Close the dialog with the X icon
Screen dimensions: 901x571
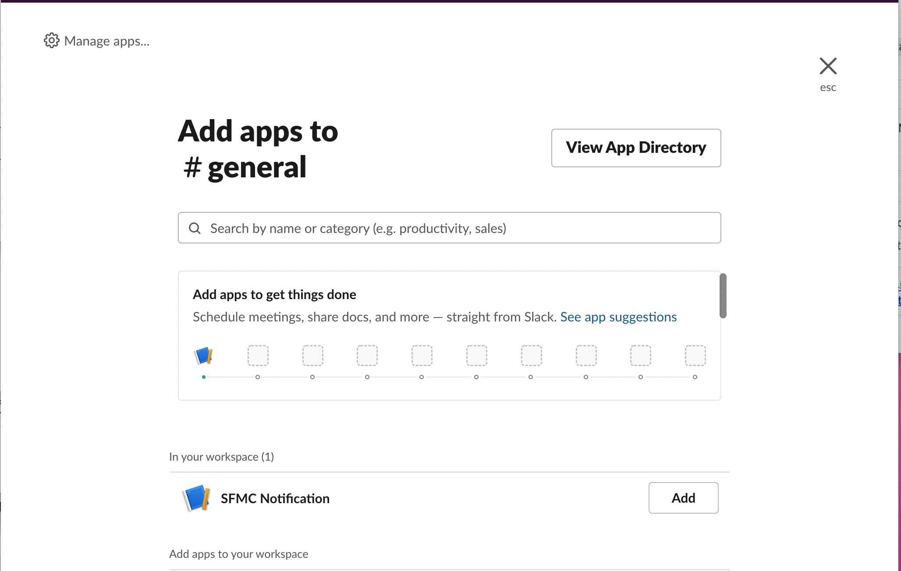pyautogui.click(x=828, y=66)
